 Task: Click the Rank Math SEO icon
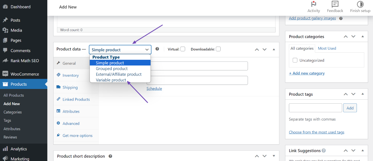5,61
